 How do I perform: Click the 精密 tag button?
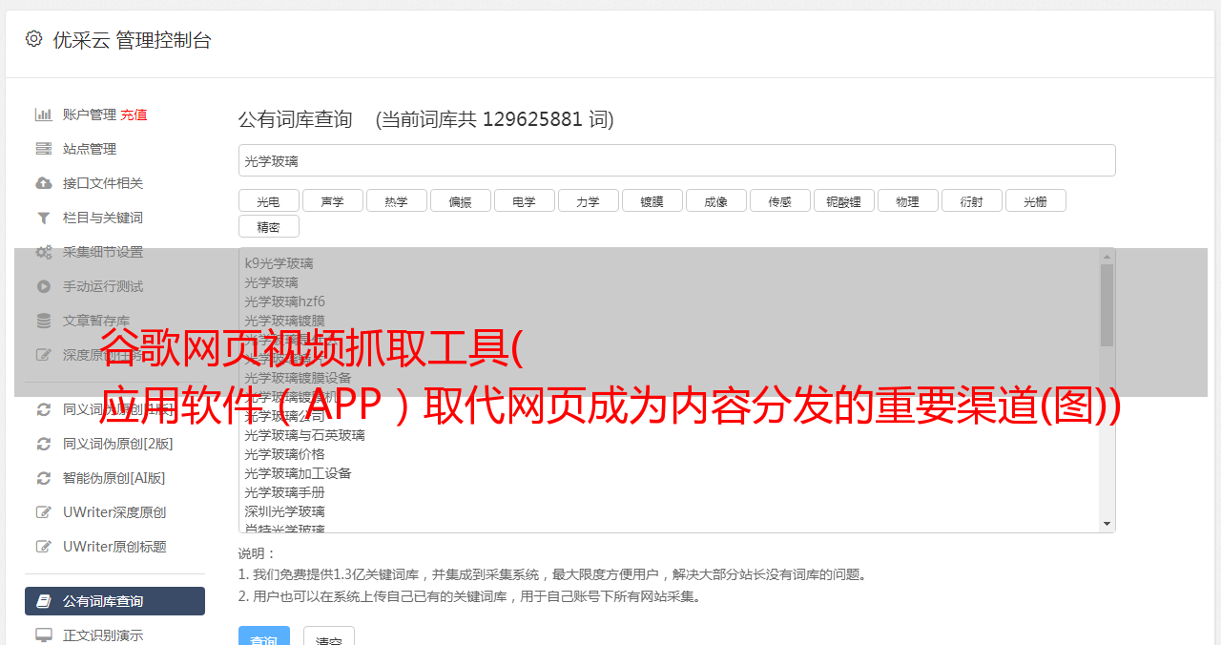[x=268, y=226]
